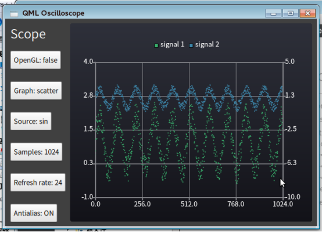The width and height of the screenshot is (322, 232).
Task: Select the signal 1 legend label
Action: click(x=172, y=44)
